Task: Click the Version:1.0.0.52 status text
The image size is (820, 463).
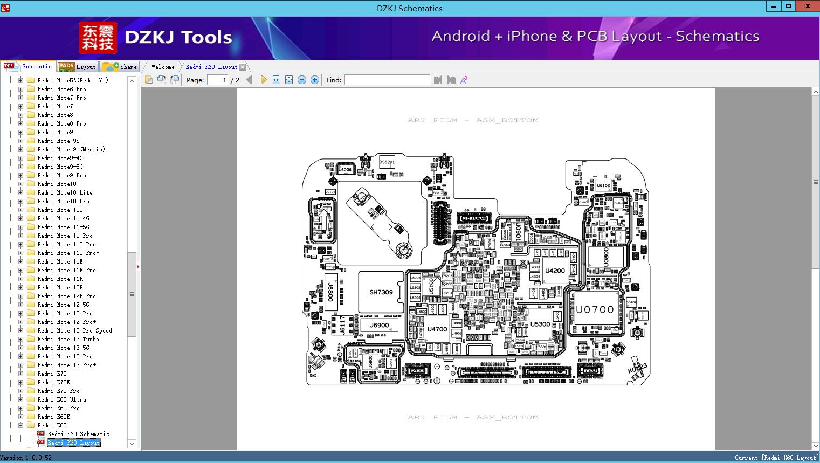Action: point(26,458)
